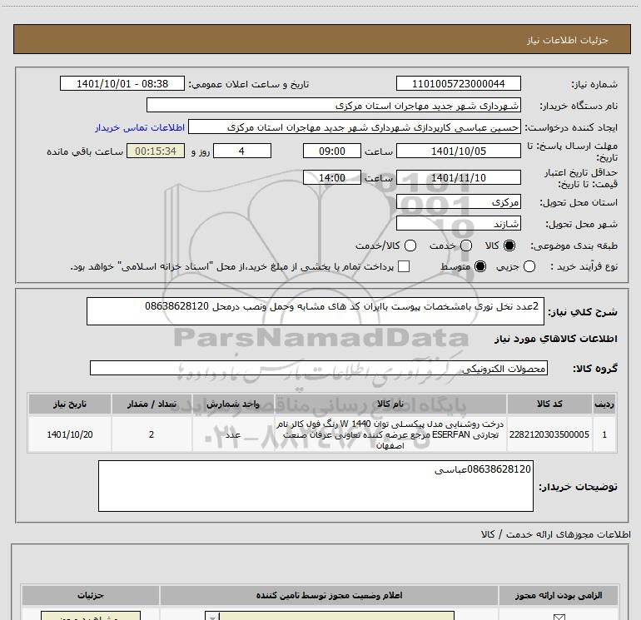Click the mandatory permit checkbox in bottom table
This screenshot has width=641, height=620.
[x=559, y=617]
